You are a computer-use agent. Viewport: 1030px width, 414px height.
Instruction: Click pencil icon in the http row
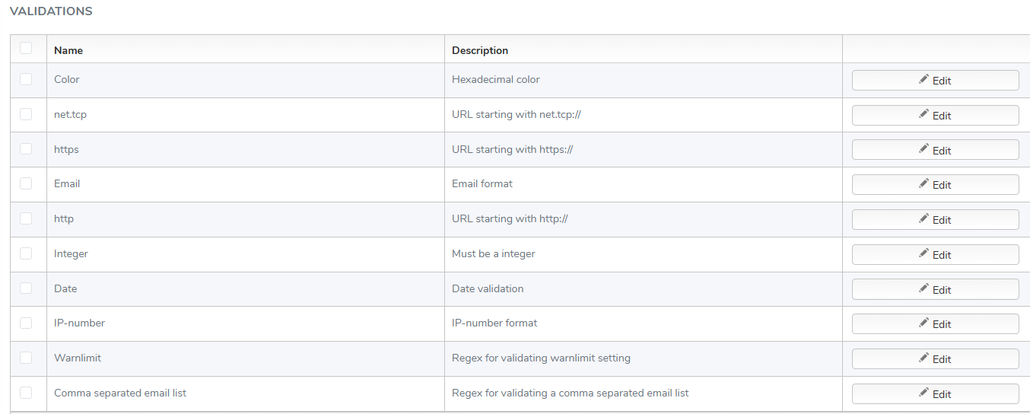pyautogui.click(x=924, y=218)
